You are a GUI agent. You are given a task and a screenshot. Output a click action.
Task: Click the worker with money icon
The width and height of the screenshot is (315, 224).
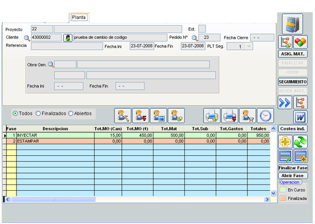point(176,116)
